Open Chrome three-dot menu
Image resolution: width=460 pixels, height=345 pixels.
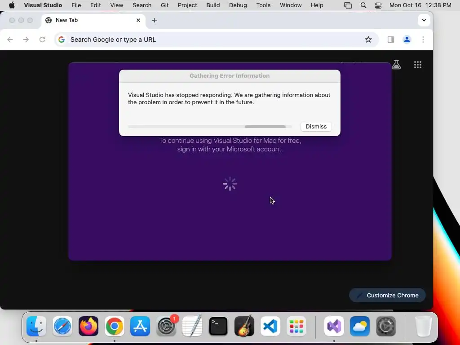click(x=423, y=40)
